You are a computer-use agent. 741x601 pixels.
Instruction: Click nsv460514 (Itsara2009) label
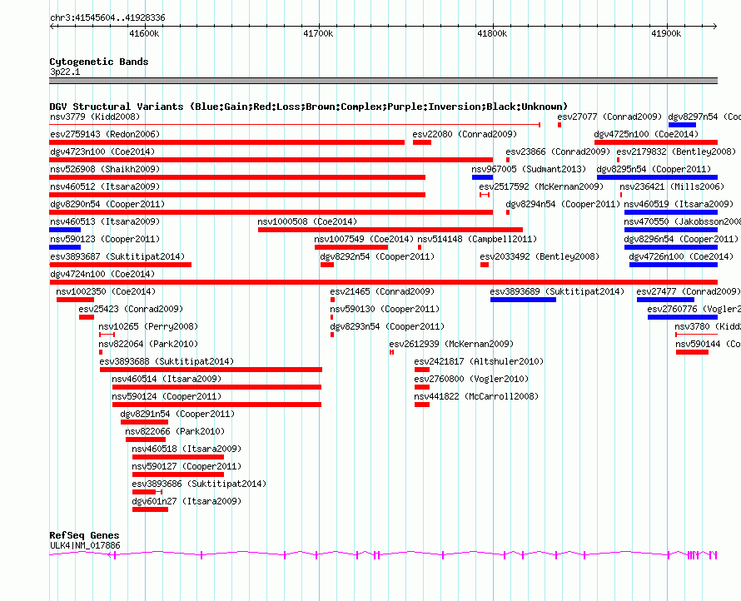click(x=167, y=379)
